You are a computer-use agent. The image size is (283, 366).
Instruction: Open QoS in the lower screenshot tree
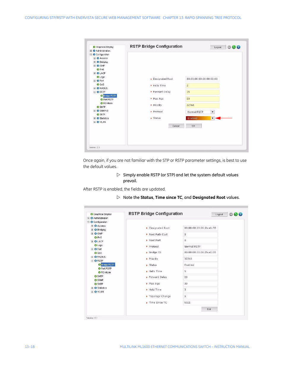click(x=100, y=253)
